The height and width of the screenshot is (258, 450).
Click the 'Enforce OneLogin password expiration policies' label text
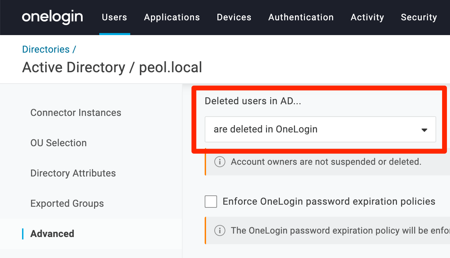(x=329, y=201)
